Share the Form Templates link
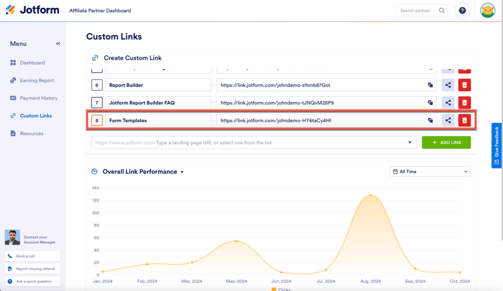503x291 pixels. tap(448, 120)
